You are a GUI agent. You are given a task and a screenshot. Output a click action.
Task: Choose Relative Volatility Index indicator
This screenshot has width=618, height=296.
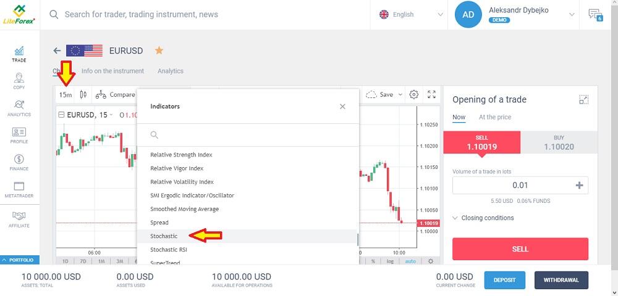point(247,182)
